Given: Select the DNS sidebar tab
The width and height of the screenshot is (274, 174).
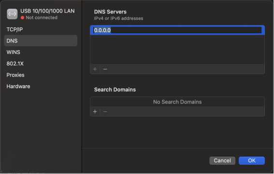Looking at the screenshot, I should pos(41,41).
